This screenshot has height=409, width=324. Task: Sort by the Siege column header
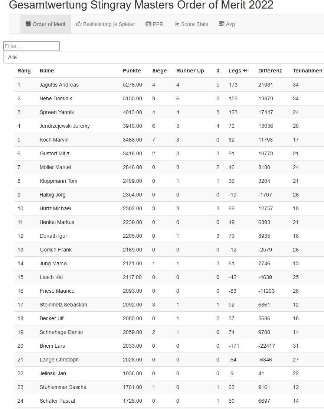[160, 71]
